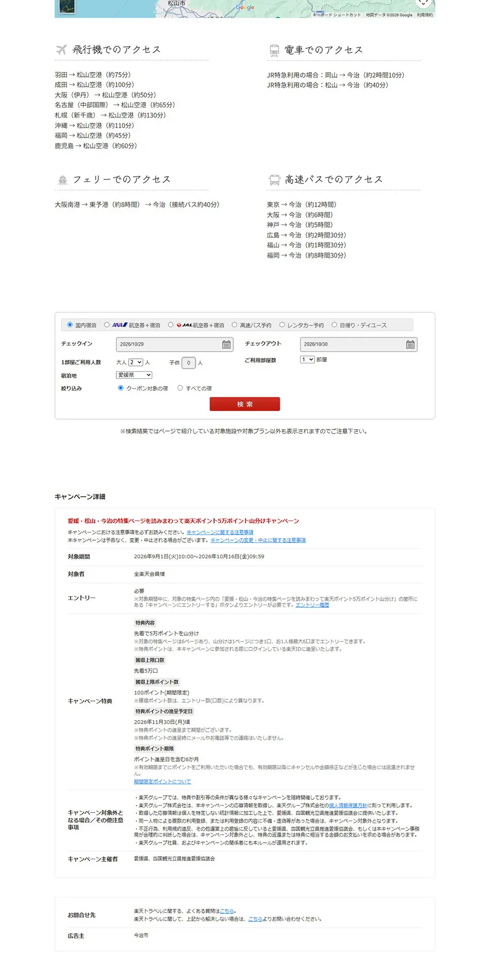Open キャンペーンの変更・中止に関する注意事項 link
The image size is (490, 966).
258,540
